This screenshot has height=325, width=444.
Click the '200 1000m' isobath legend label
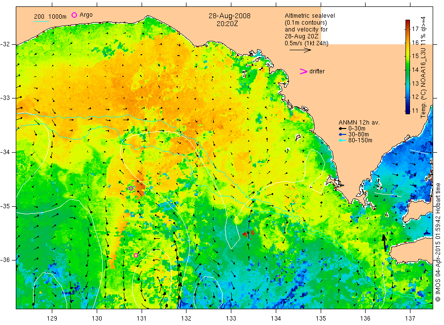coord(50,17)
